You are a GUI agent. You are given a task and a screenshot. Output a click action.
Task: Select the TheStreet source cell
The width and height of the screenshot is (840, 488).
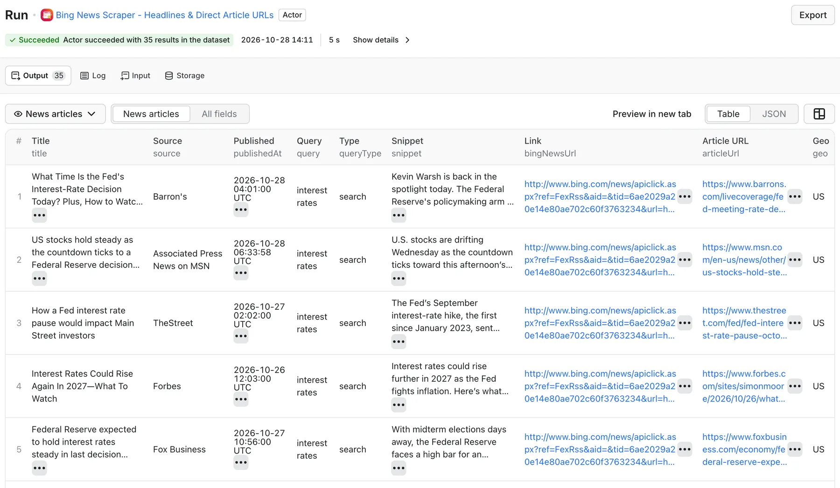[173, 323]
